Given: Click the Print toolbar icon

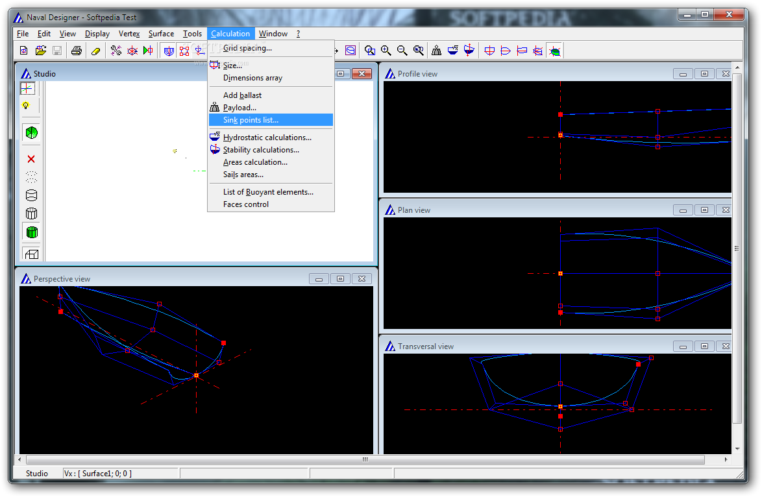Looking at the screenshot, I should tap(77, 51).
